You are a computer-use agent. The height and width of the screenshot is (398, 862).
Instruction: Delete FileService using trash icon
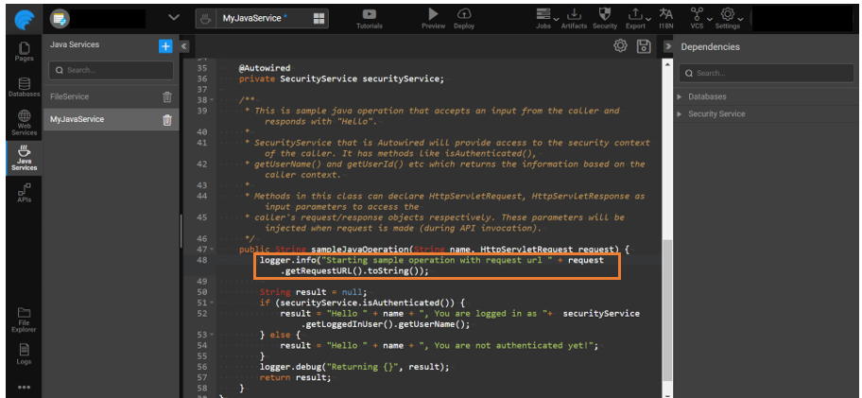pos(167,96)
